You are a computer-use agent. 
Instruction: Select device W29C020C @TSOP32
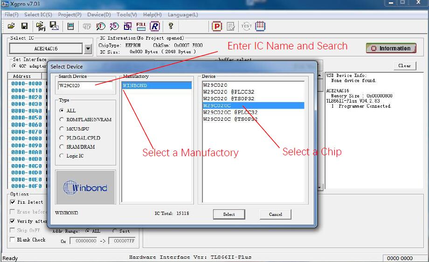pos(230,119)
